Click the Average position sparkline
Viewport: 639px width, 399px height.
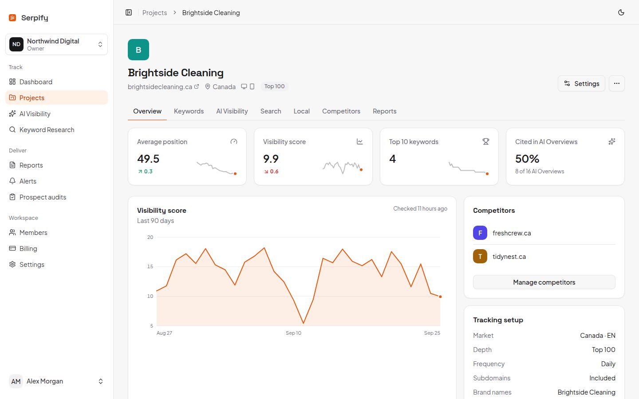pyautogui.click(x=217, y=168)
